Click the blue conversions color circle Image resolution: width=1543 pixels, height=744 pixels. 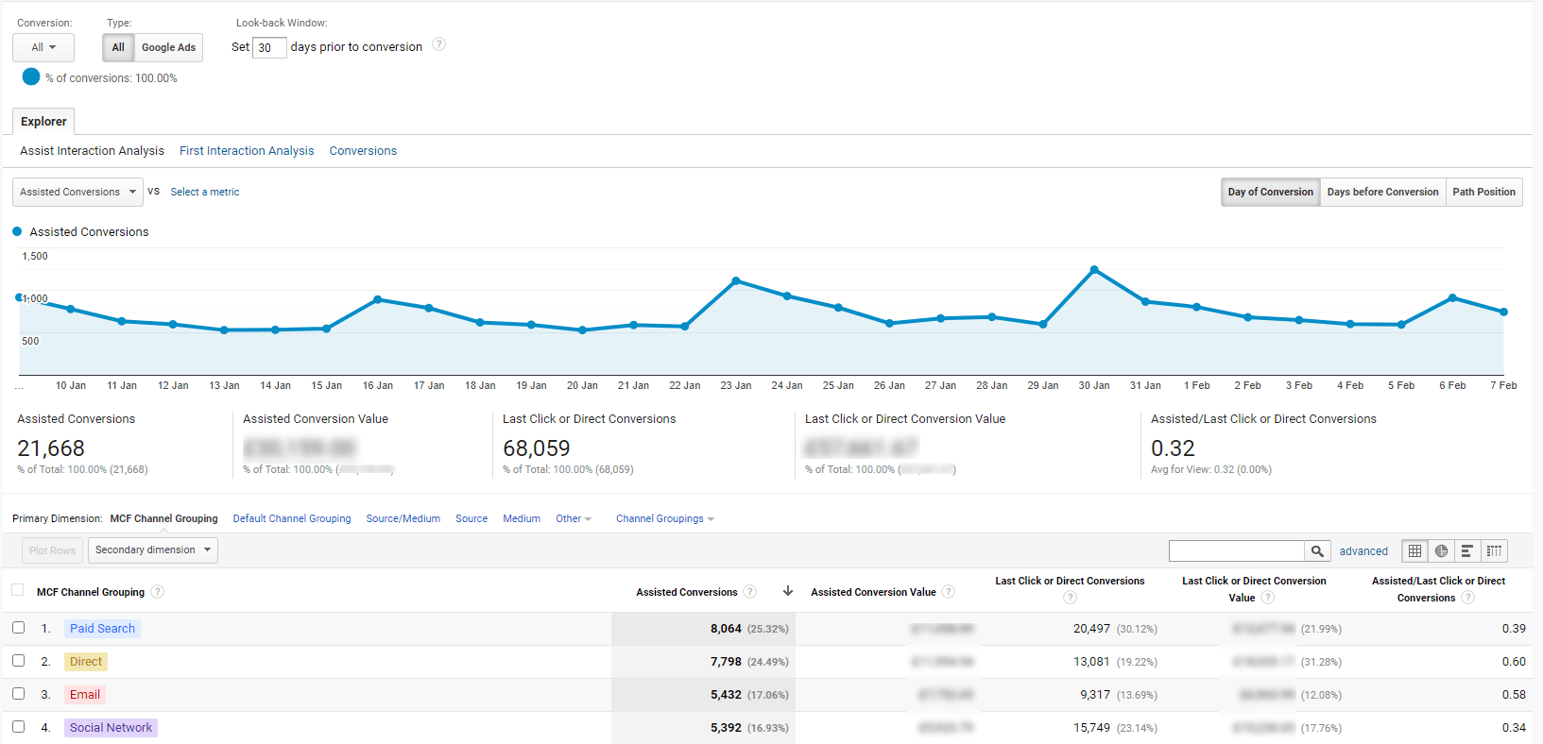(x=31, y=77)
